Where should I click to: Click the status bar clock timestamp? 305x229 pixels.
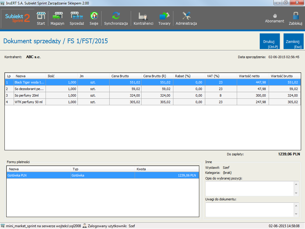[x=284, y=226]
